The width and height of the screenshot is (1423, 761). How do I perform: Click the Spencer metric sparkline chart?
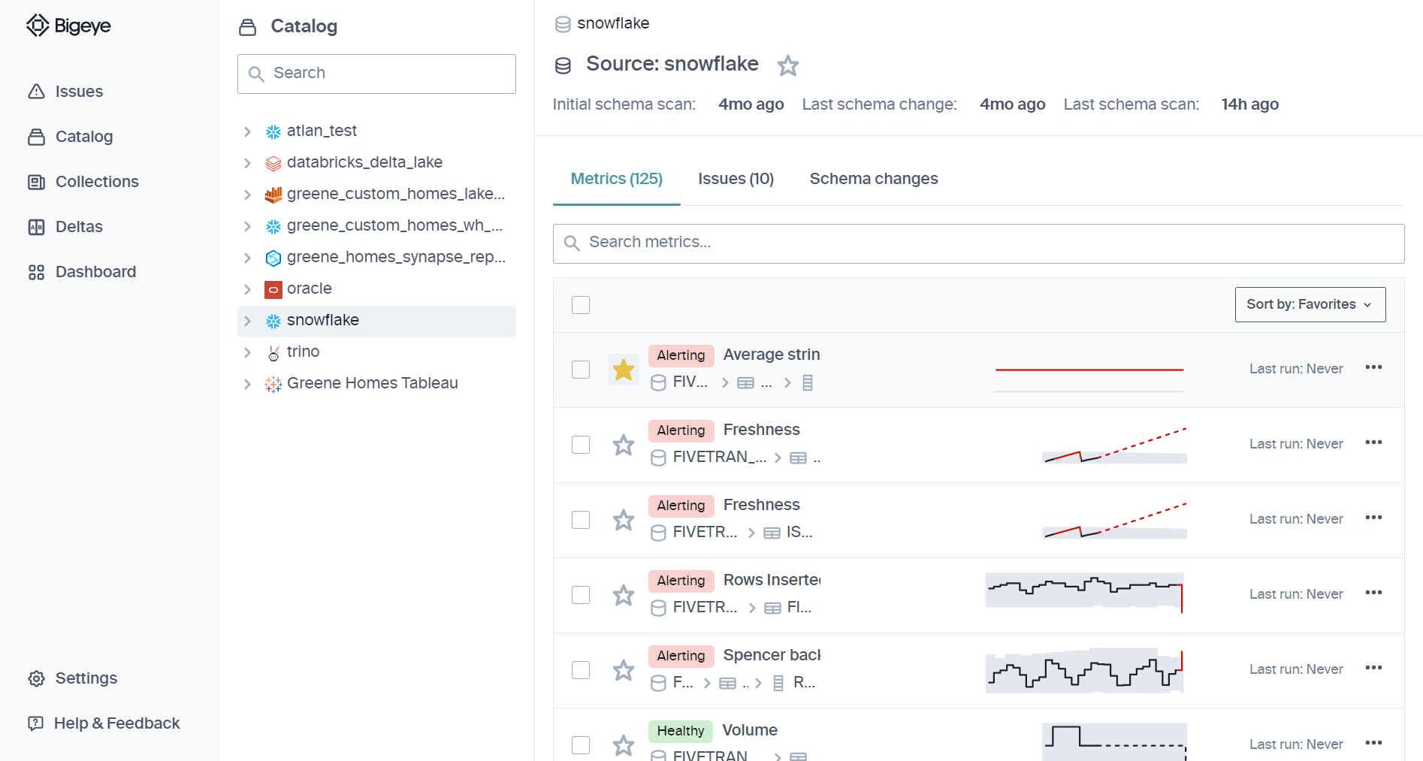click(1085, 670)
